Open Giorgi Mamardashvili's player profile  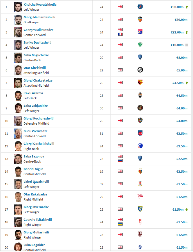tap(39, 17)
